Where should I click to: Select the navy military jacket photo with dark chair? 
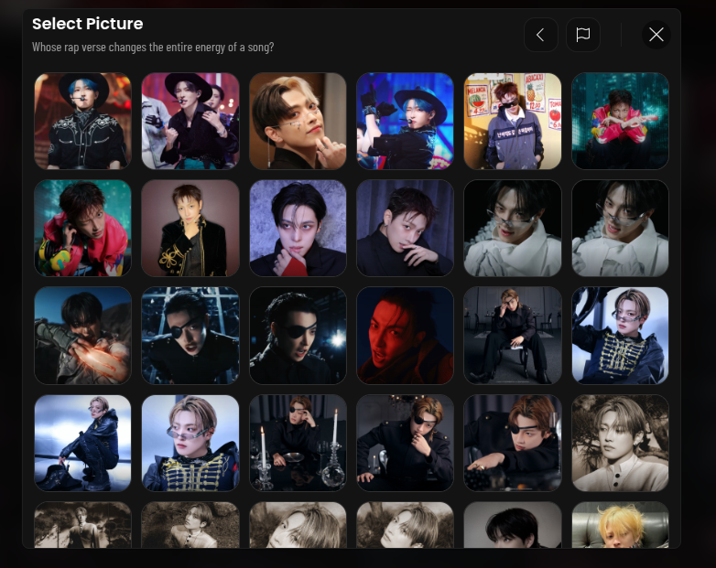click(x=620, y=336)
